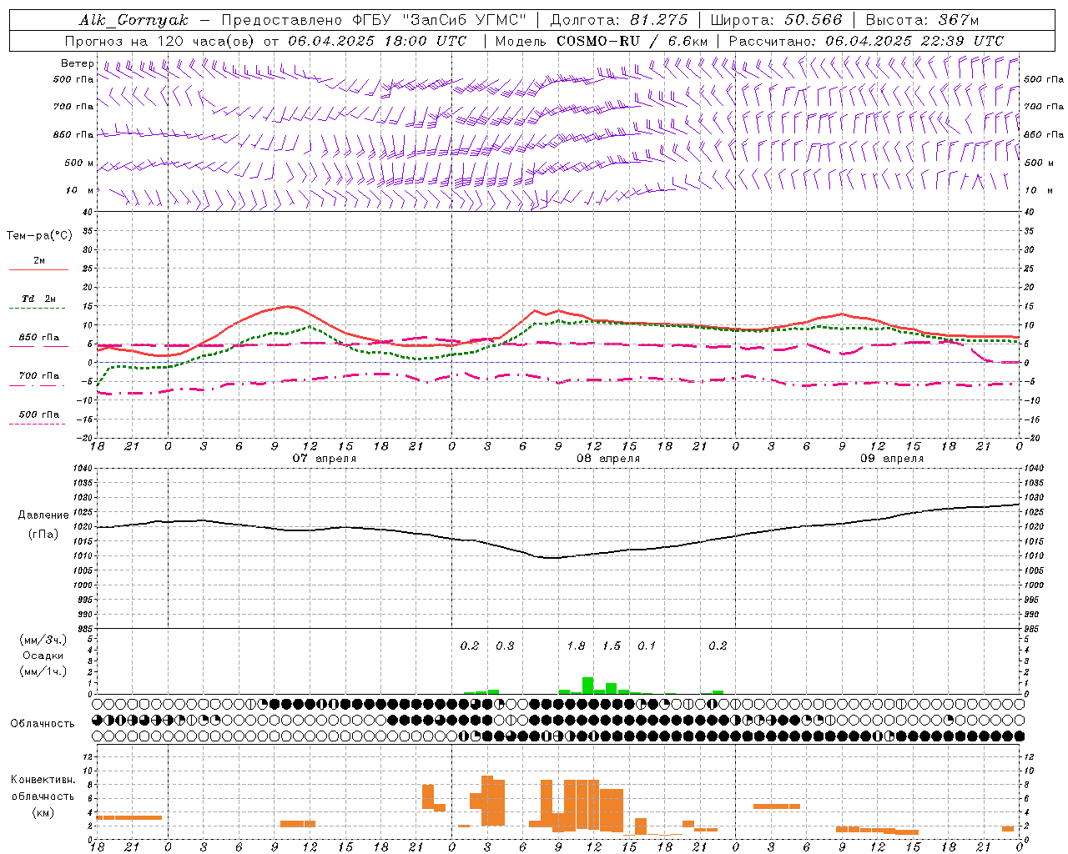The width and height of the screenshot is (1068, 854).
Task: Click the date label 07 апреля
Action: [324, 458]
